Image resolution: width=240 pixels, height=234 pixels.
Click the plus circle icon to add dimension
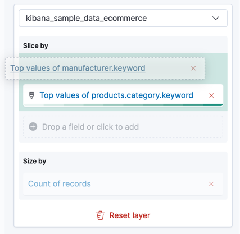pos(33,127)
